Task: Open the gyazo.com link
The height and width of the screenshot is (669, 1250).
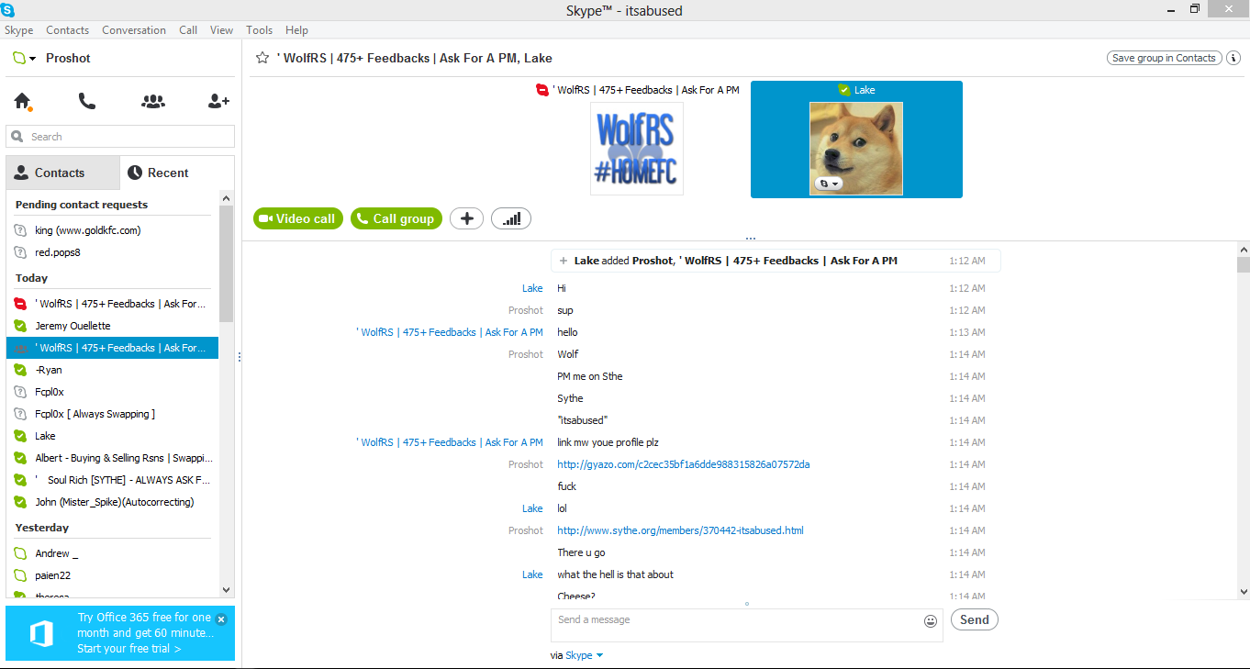Action: [x=683, y=464]
